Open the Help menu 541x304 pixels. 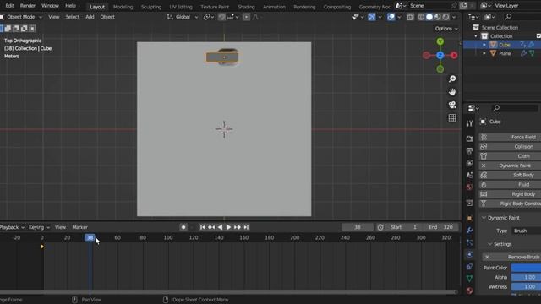click(x=70, y=6)
